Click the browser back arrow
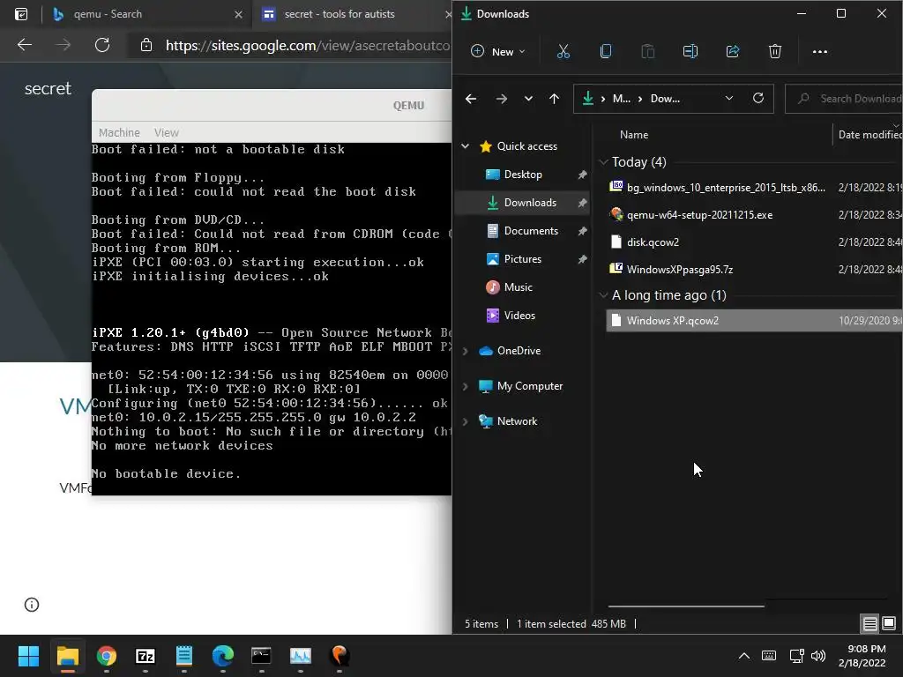Viewport: 903px width, 677px height. click(24, 45)
